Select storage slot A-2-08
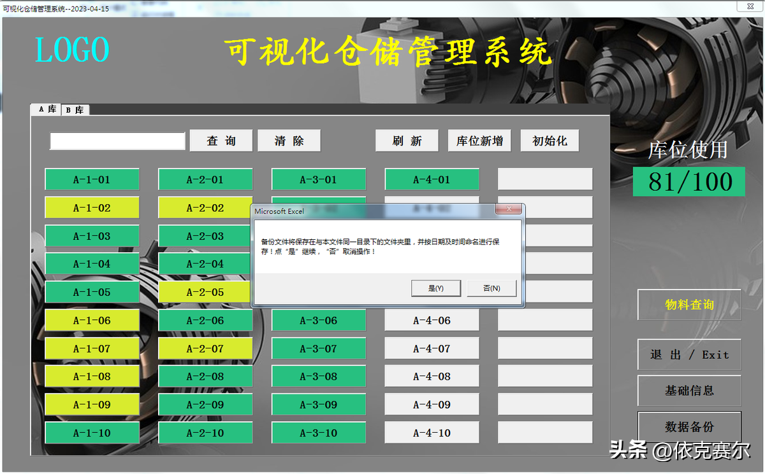 point(205,376)
